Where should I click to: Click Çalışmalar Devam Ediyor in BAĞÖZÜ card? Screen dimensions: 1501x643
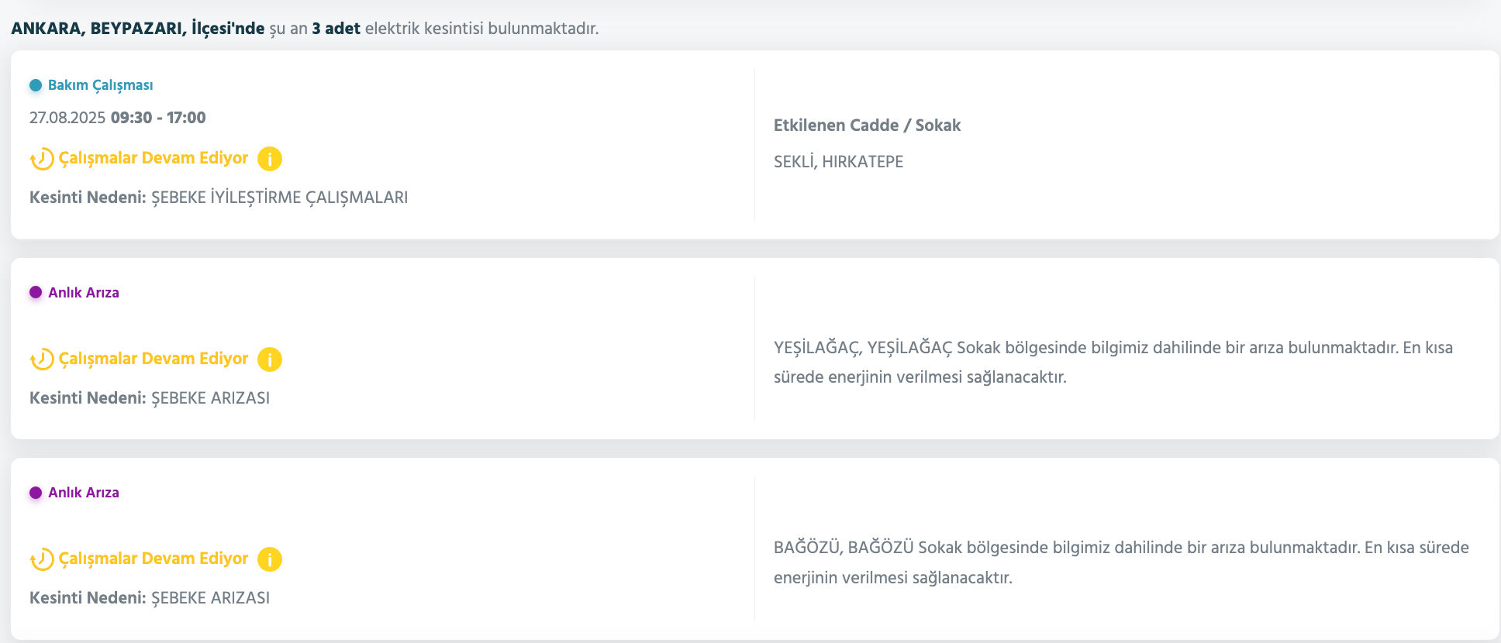[x=154, y=559]
